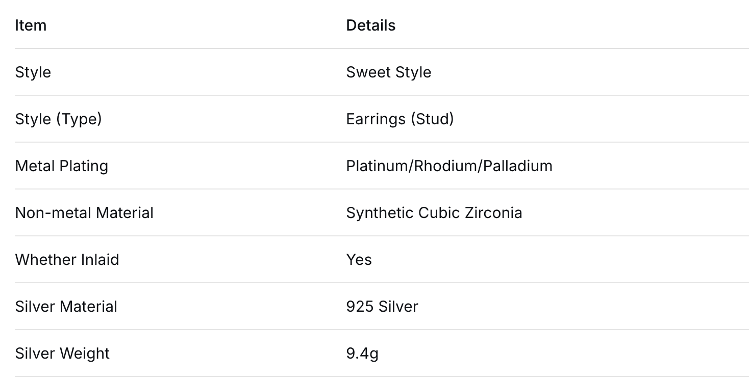
Task: Click the word Rhodium in plating row
Action: pyautogui.click(x=445, y=166)
